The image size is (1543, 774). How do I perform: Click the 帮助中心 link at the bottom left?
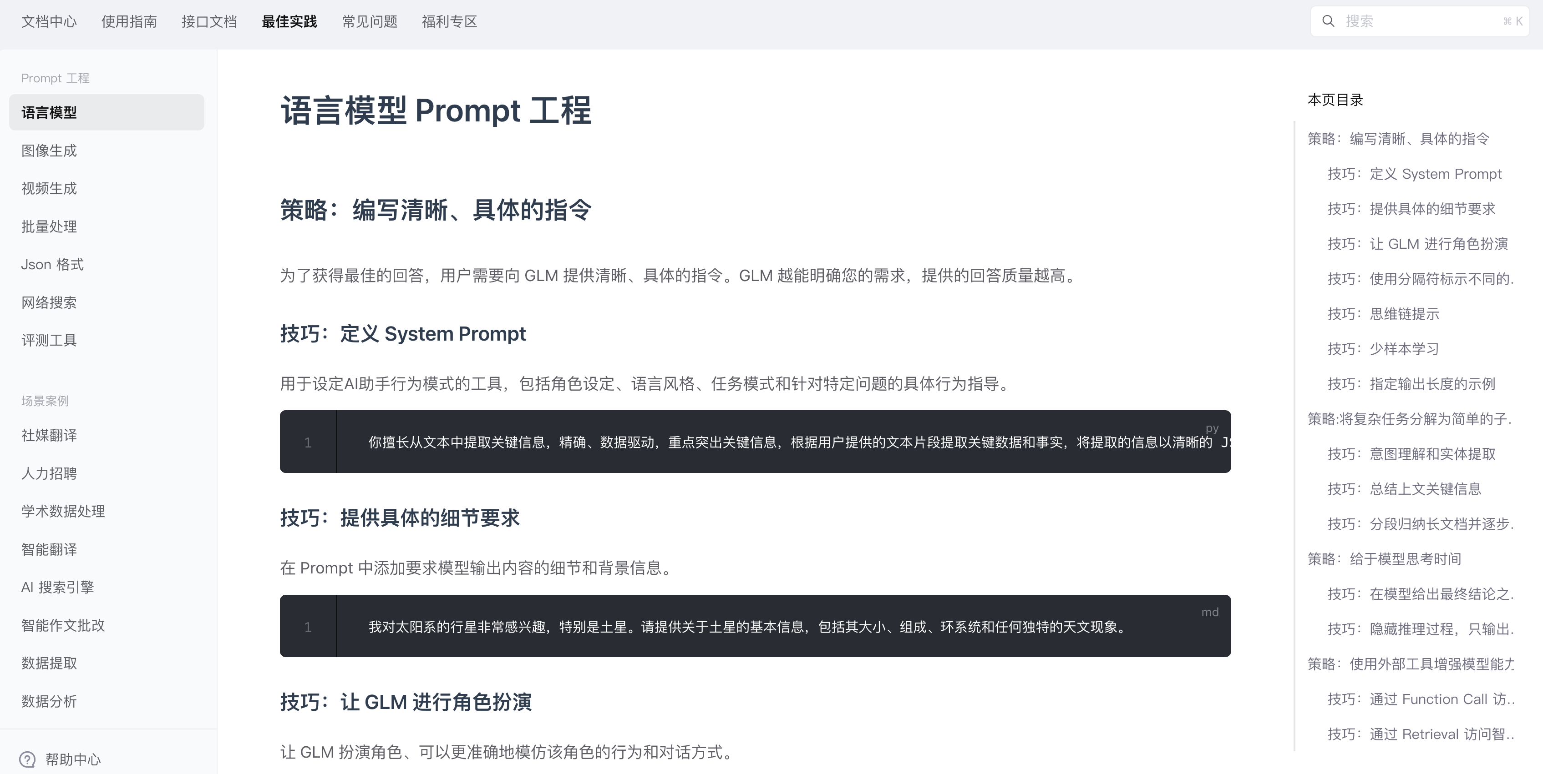pos(72,759)
